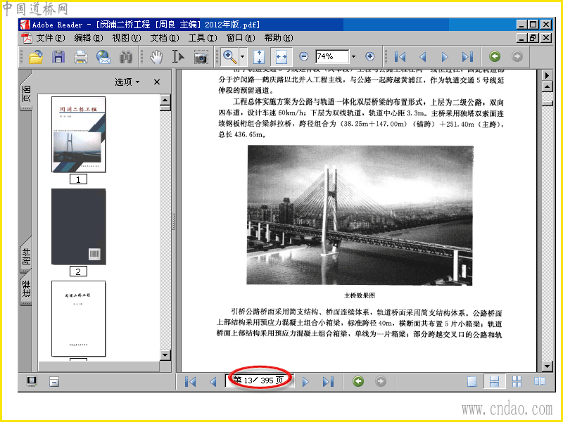
Task: Open search using the binoculars icon
Action: point(126,57)
